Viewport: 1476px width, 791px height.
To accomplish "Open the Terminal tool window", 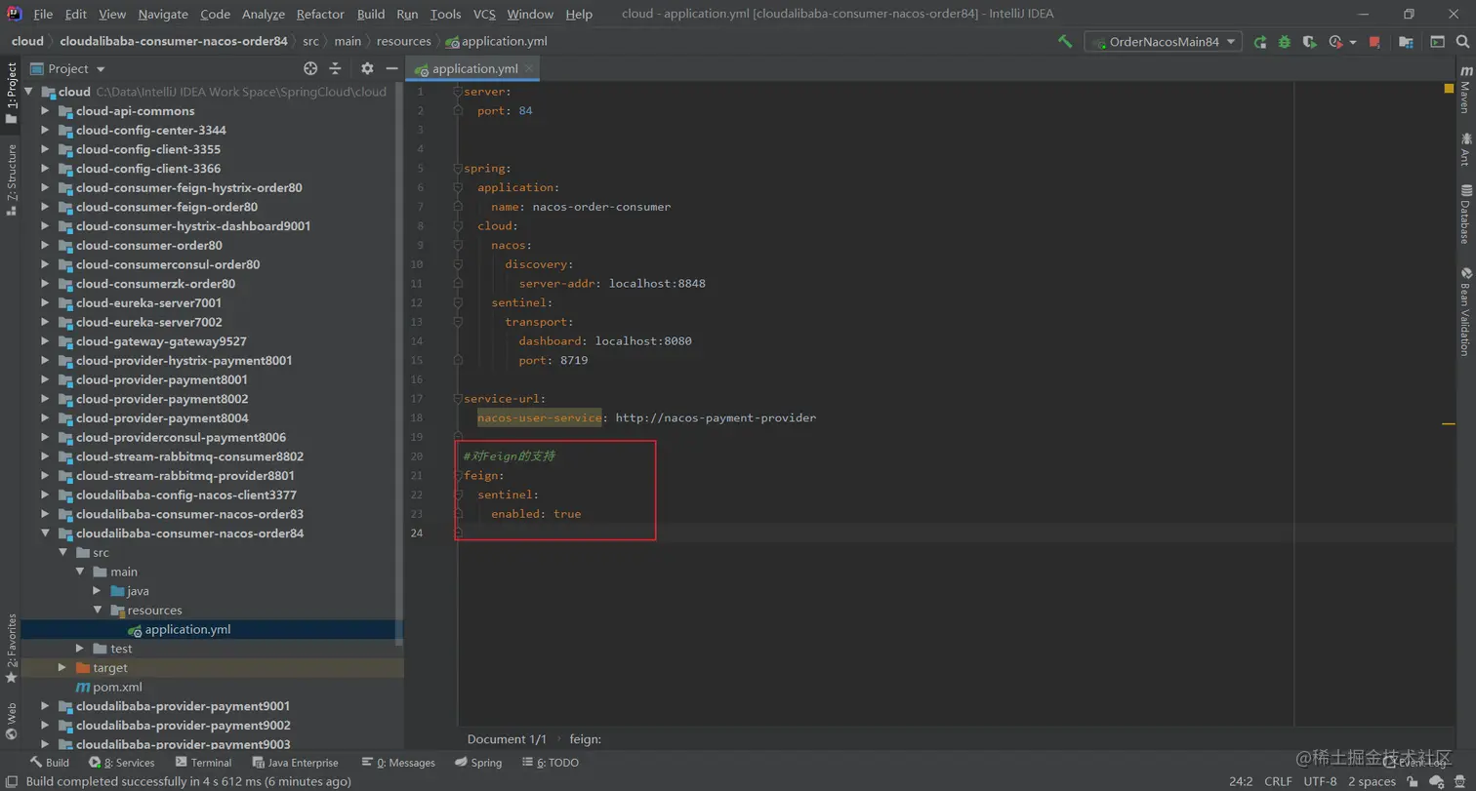I will coord(203,763).
